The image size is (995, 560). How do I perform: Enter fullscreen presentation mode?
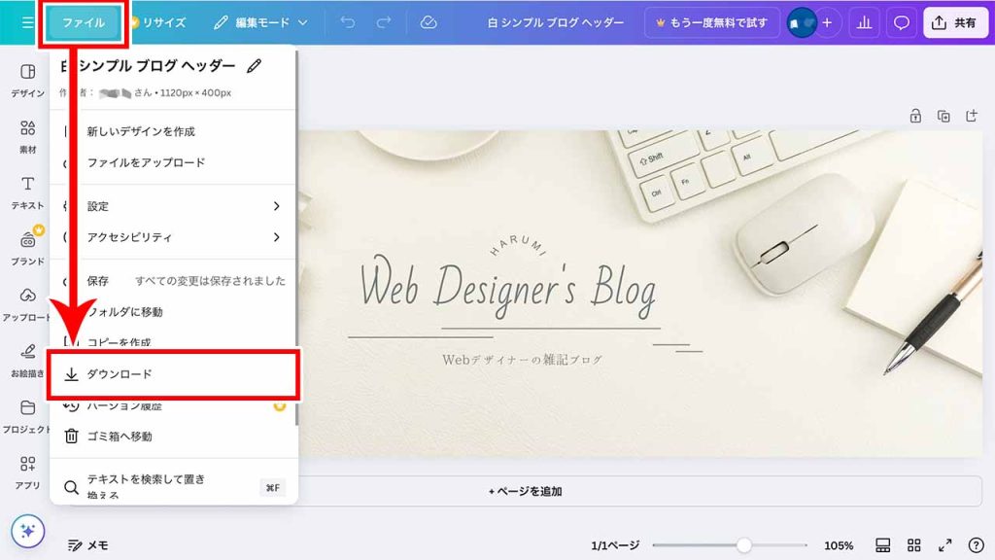point(944,545)
